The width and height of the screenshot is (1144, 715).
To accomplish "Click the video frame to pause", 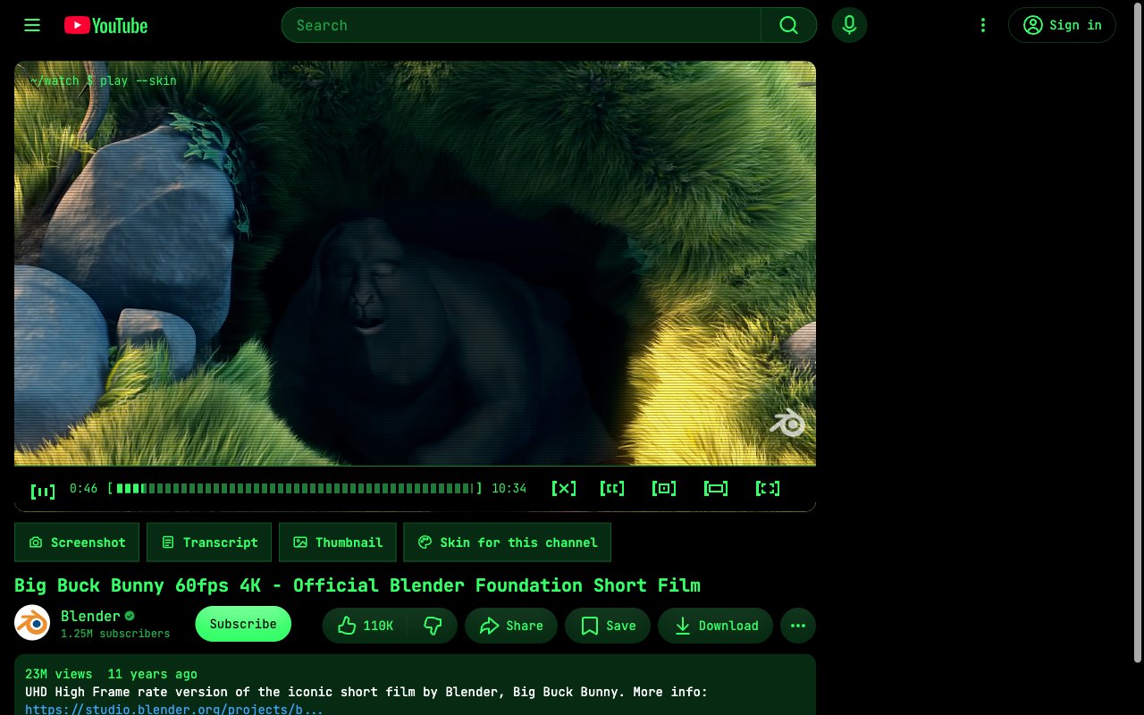I will pos(415,263).
